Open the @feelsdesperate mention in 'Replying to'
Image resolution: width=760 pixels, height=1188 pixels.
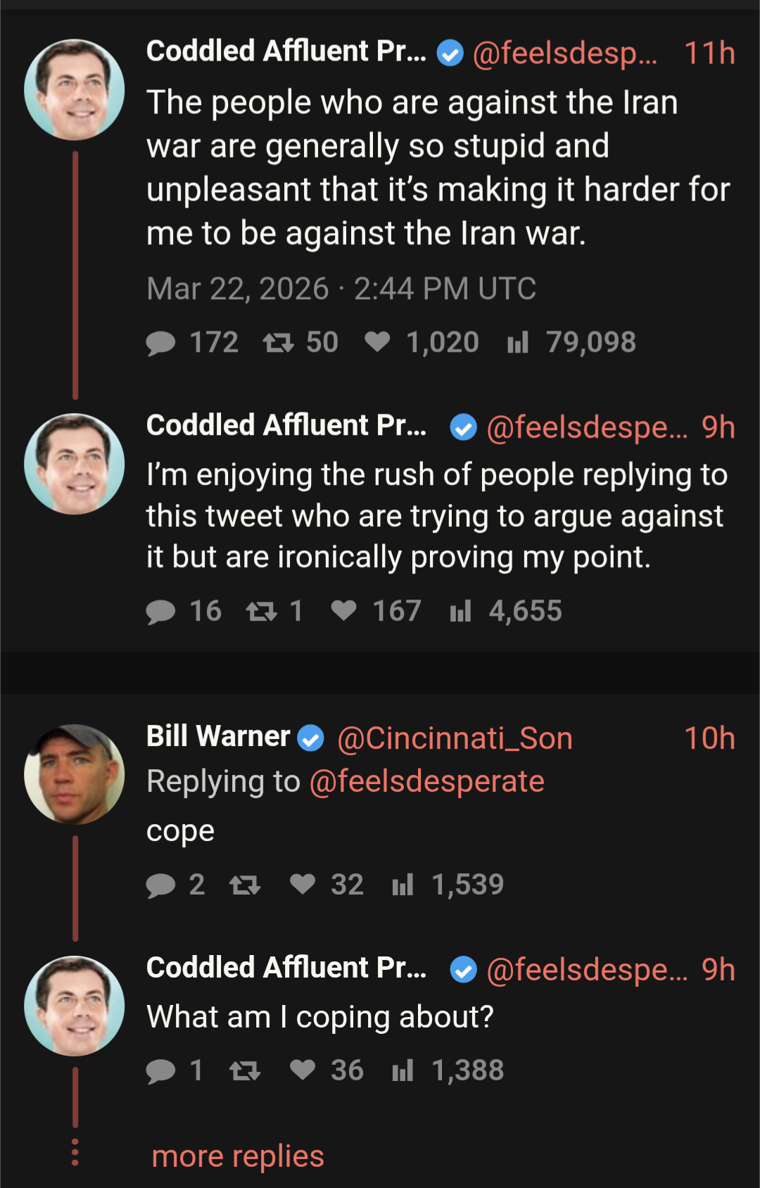(x=426, y=781)
